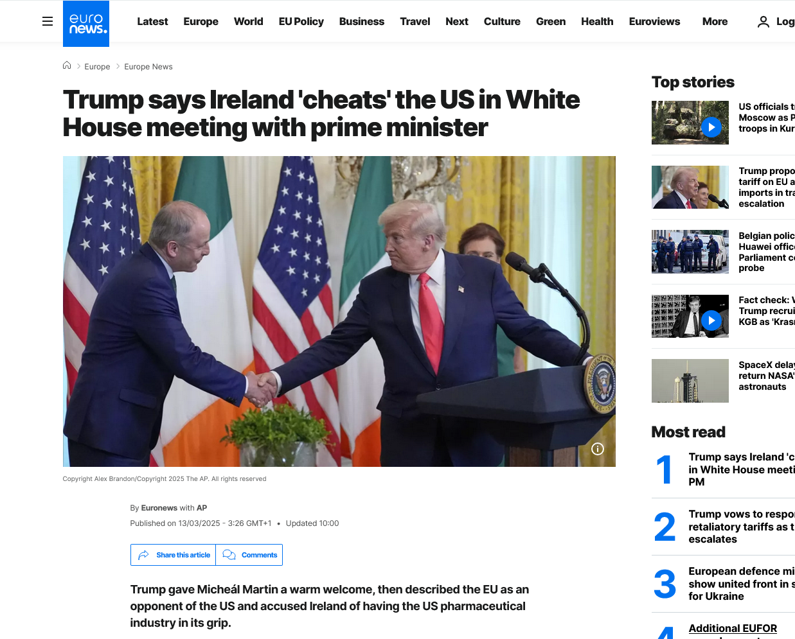
Task: Open the image info icon
Action: 598,449
